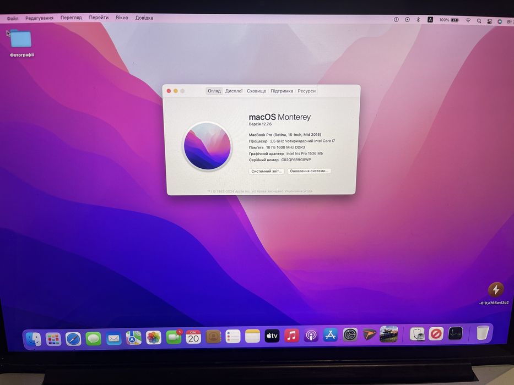Select the Огляд tab
514x385 pixels.
(x=214, y=91)
